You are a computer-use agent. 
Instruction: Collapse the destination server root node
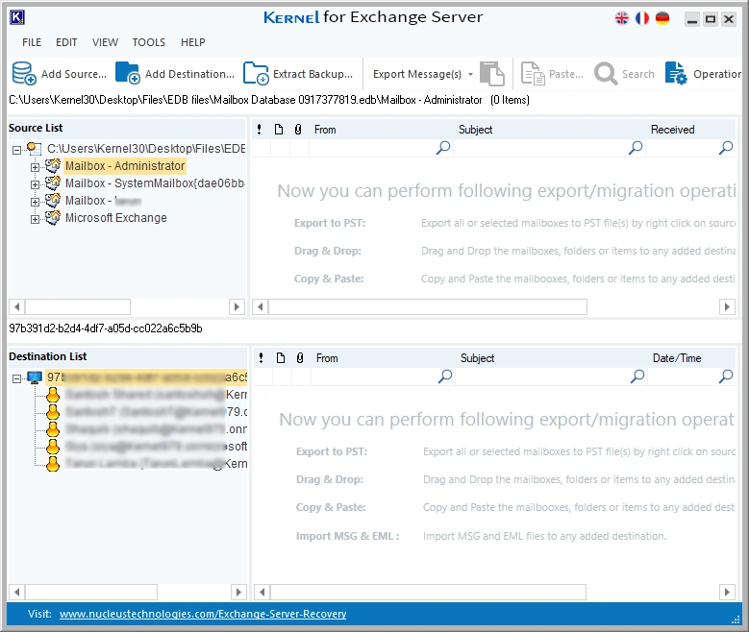pyautogui.click(x=17, y=378)
